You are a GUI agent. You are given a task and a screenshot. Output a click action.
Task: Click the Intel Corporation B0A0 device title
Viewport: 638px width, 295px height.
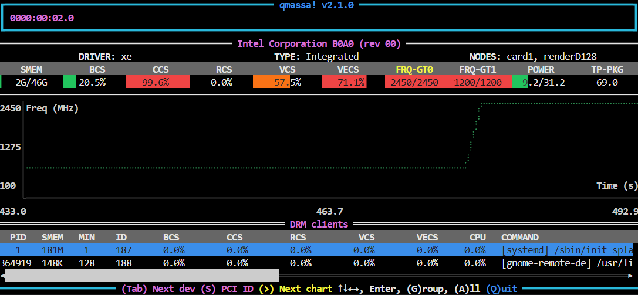tap(319, 43)
